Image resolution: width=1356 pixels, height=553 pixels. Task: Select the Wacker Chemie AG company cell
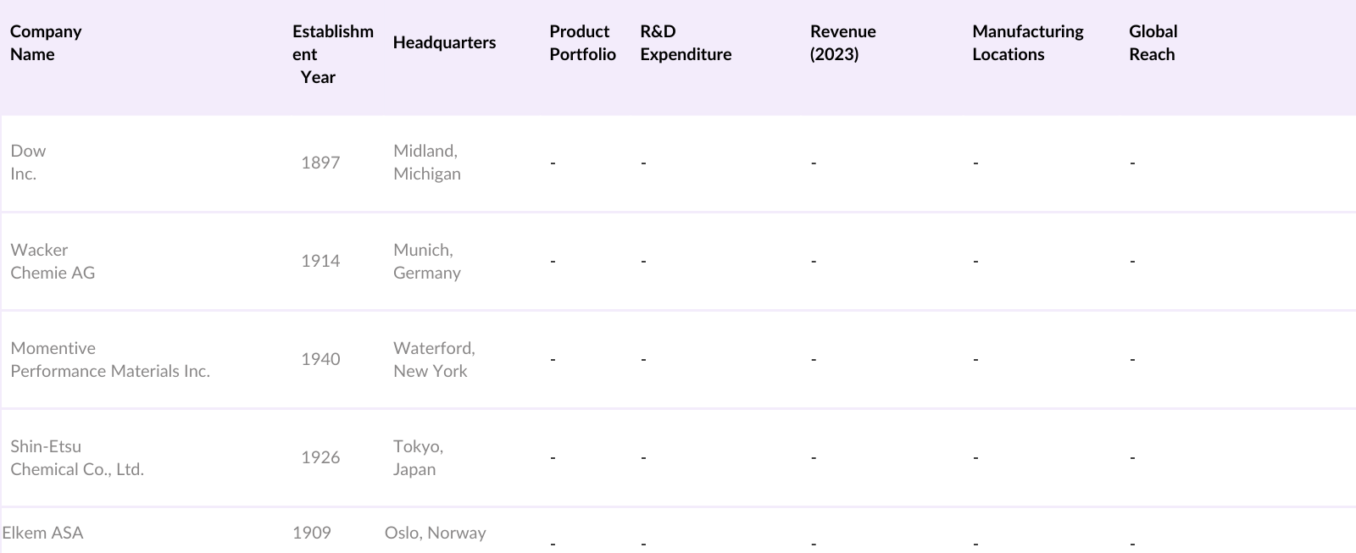click(x=53, y=261)
